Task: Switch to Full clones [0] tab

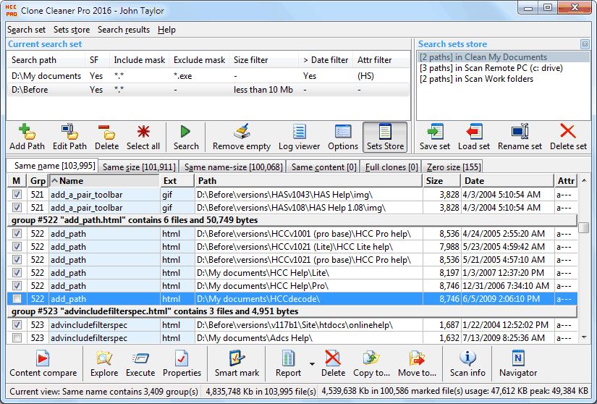Action: (391, 167)
